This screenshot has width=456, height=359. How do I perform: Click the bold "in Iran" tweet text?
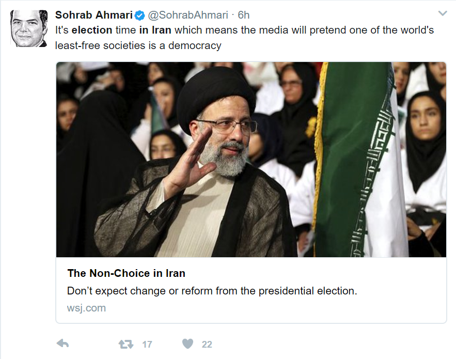(x=155, y=30)
